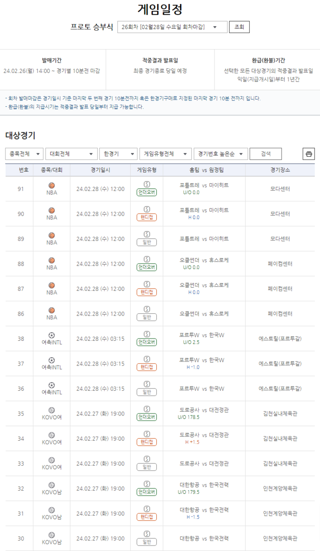The width and height of the screenshot is (320, 551).
Task: Expand the 종목전체 sport filter
Action: click(x=24, y=154)
